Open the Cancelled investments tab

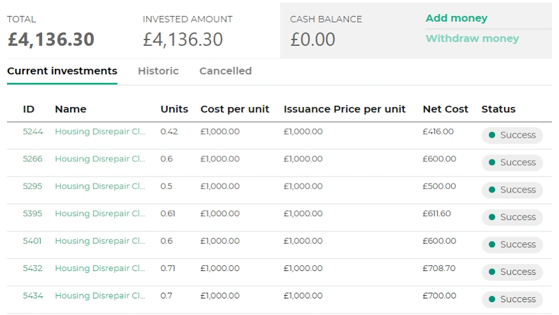pos(225,71)
